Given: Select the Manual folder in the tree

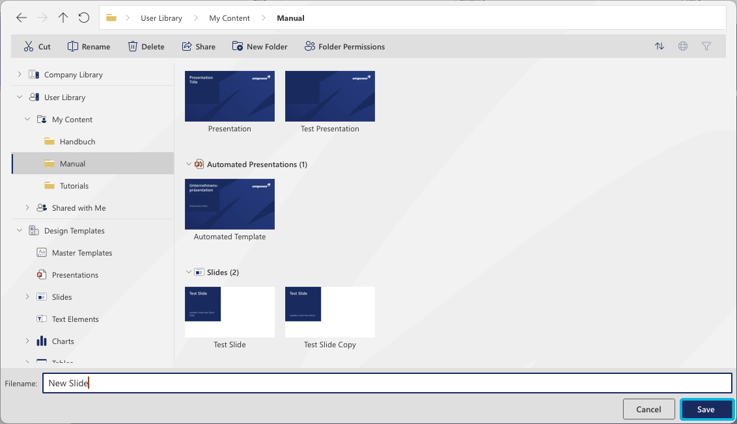Looking at the screenshot, I should pyautogui.click(x=92, y=163).
